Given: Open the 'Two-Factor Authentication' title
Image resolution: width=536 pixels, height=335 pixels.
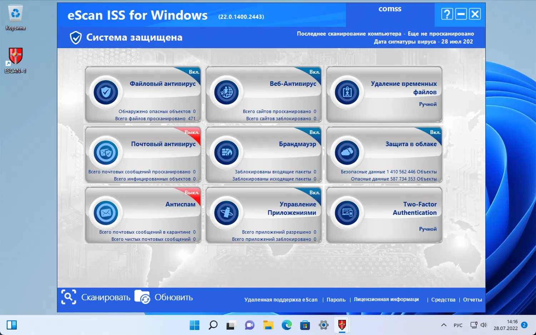Looking at the screenshot, I should [x=415, y=208].
